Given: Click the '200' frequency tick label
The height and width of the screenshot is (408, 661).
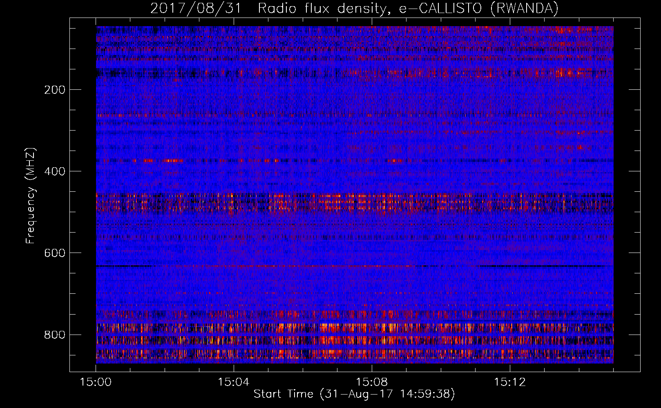Looking at the screenshot, I should (x=55, y=90).
